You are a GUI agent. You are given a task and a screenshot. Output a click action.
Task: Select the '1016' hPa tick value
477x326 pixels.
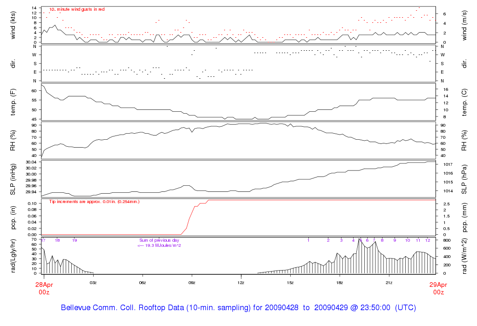[x=448, y=173]
